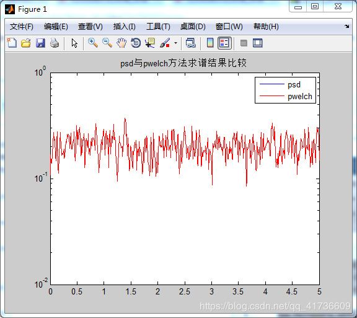Screen dimensions: 357x318
Task: Toggle the Insert Legend button off
Action: [x=224, y=43]
